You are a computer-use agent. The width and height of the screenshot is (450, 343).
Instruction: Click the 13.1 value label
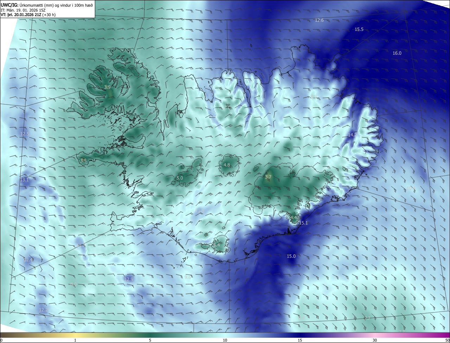24,180
